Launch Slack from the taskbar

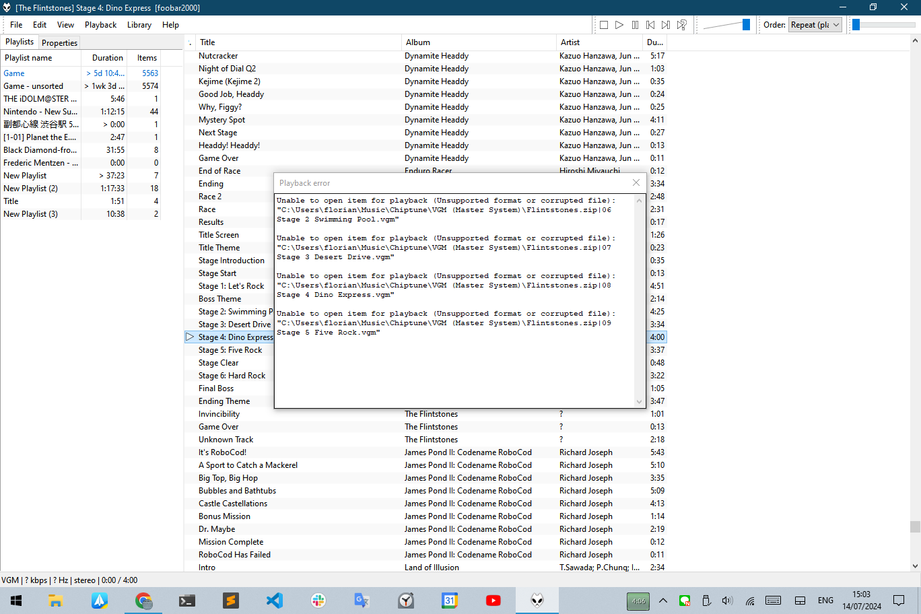coord(318,601)
